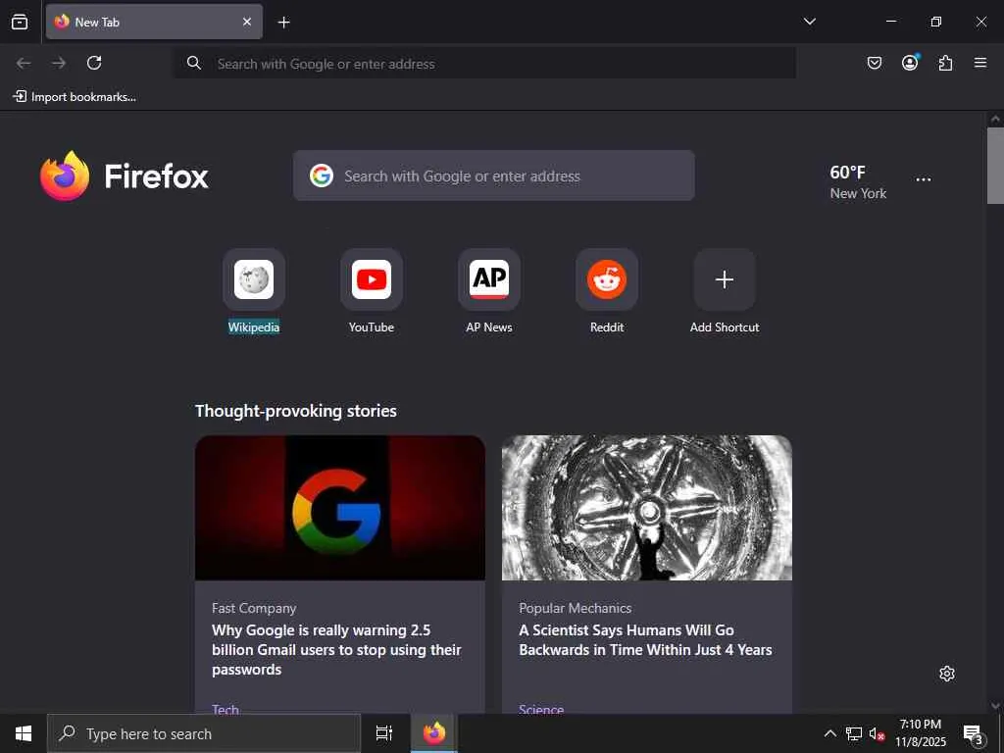
Task: Open the AP News shortcut tile
Action: point(489,279)
